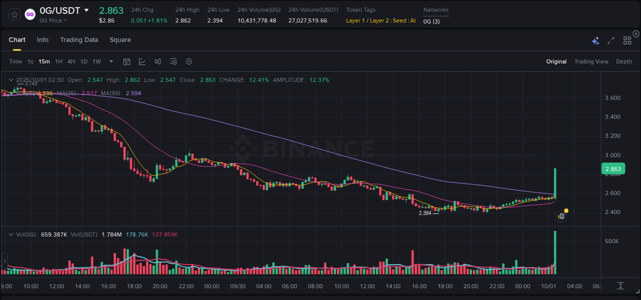The height and width of the screenshot is (300, 641).
Task: Open the candlestick compare icon
Action: [157, 61]
